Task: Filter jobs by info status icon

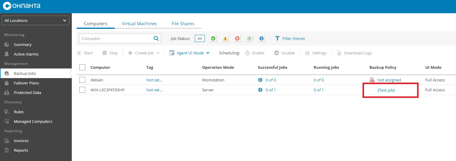Action: click(x=261, y=38)
